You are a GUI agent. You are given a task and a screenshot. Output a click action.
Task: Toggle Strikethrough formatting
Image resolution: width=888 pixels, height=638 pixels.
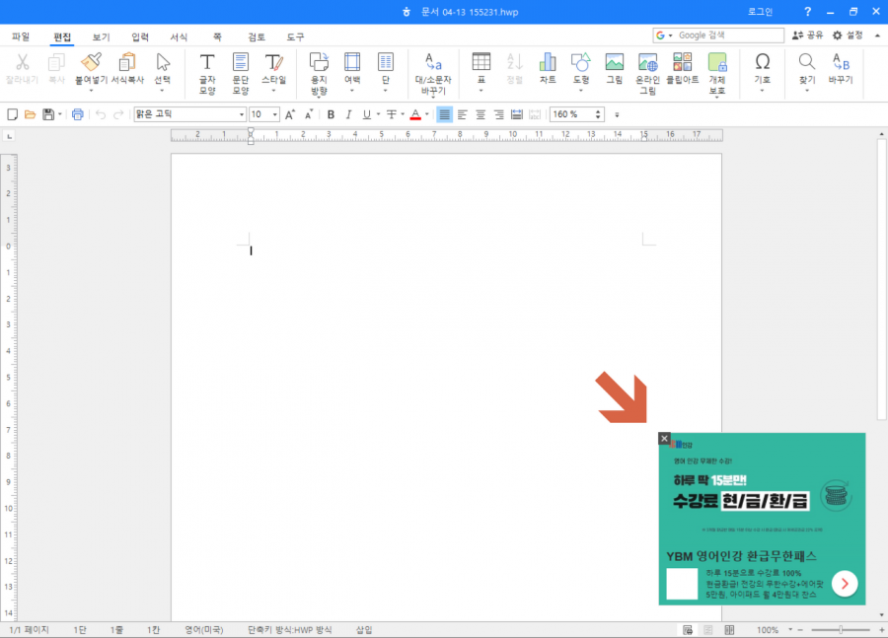[x=391, y=114]
